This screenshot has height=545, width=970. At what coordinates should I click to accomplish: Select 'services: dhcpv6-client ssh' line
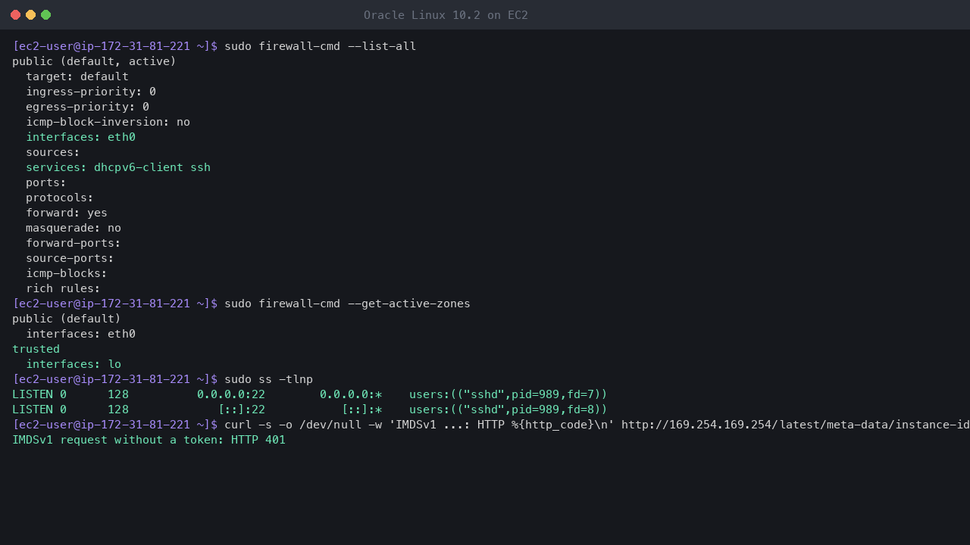tap(118, 167)
